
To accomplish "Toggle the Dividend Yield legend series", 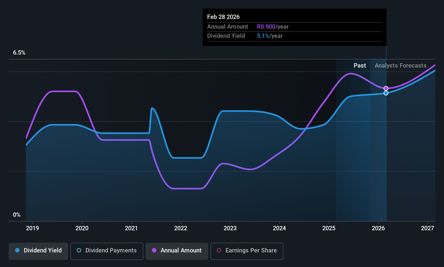I will [38, 251].
